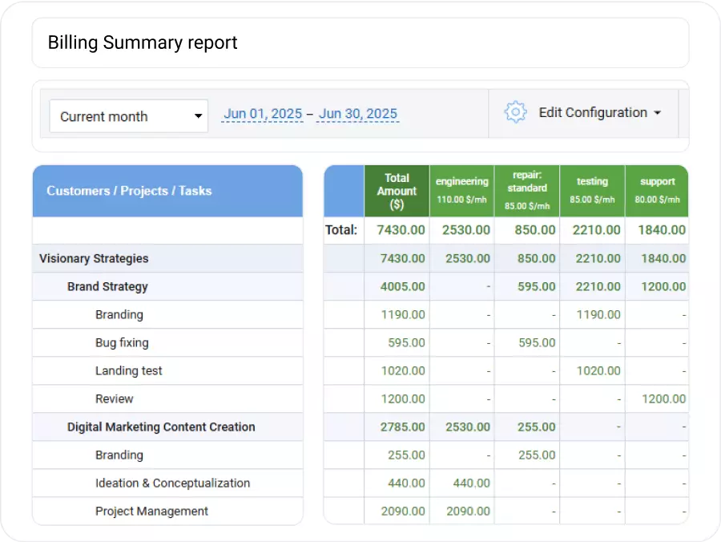Expand the Current month dropdown arrow
Screen dimensions: 721x542
pyautogui.click(x=197, y=115)
